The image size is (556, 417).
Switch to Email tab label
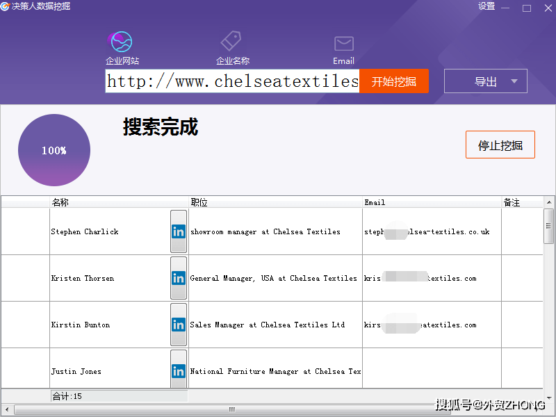343,61
